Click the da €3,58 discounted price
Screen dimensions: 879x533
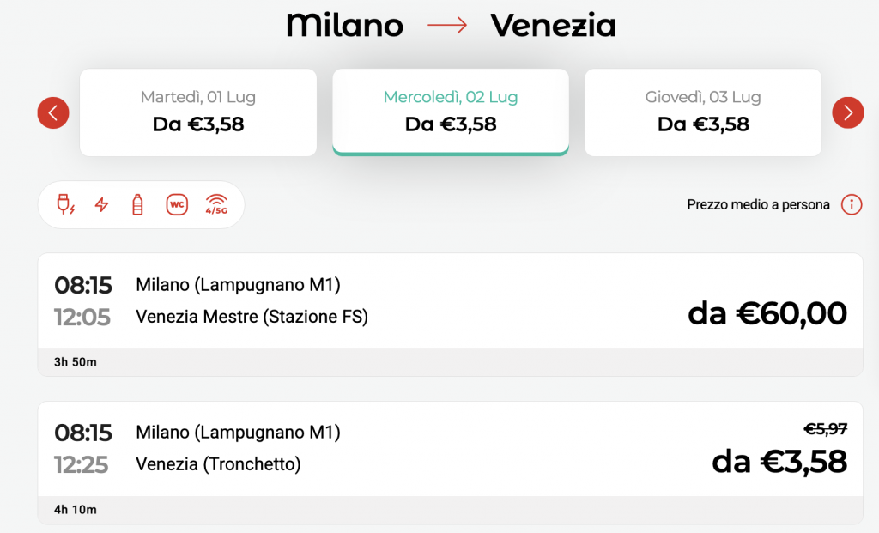(x=779, y=462)
